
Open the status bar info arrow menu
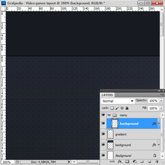(x=69, y=162)
